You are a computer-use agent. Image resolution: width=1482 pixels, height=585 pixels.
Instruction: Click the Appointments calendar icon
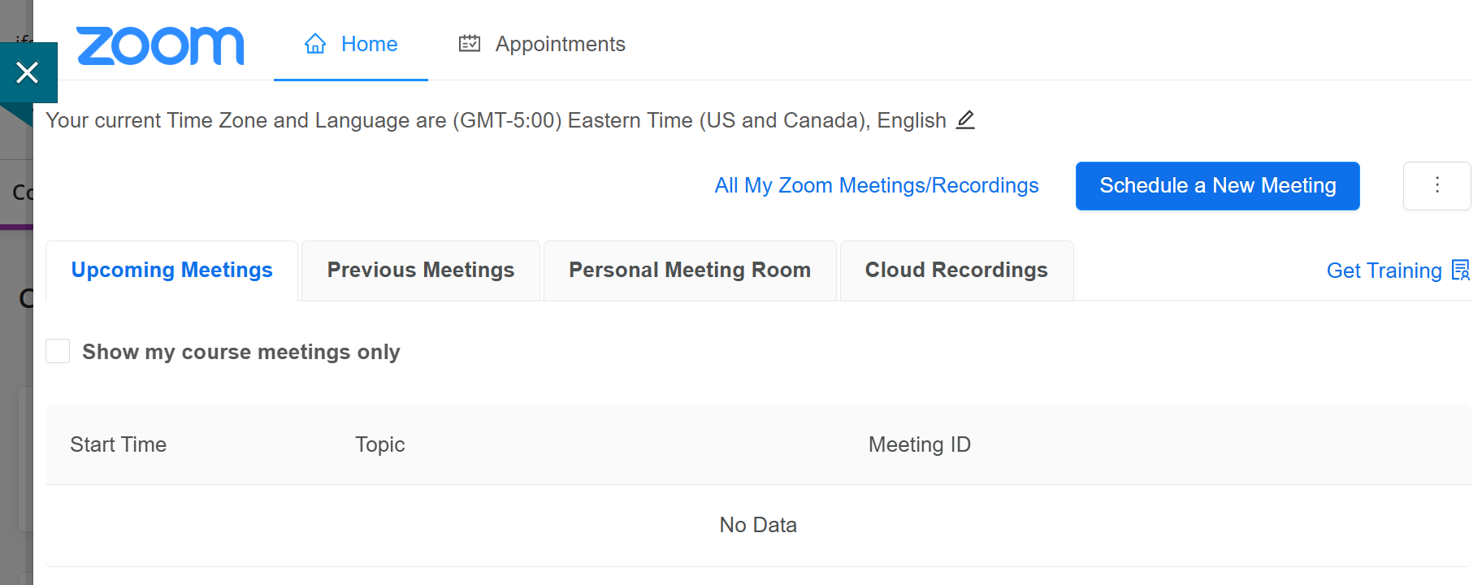[x=470, y=44]
